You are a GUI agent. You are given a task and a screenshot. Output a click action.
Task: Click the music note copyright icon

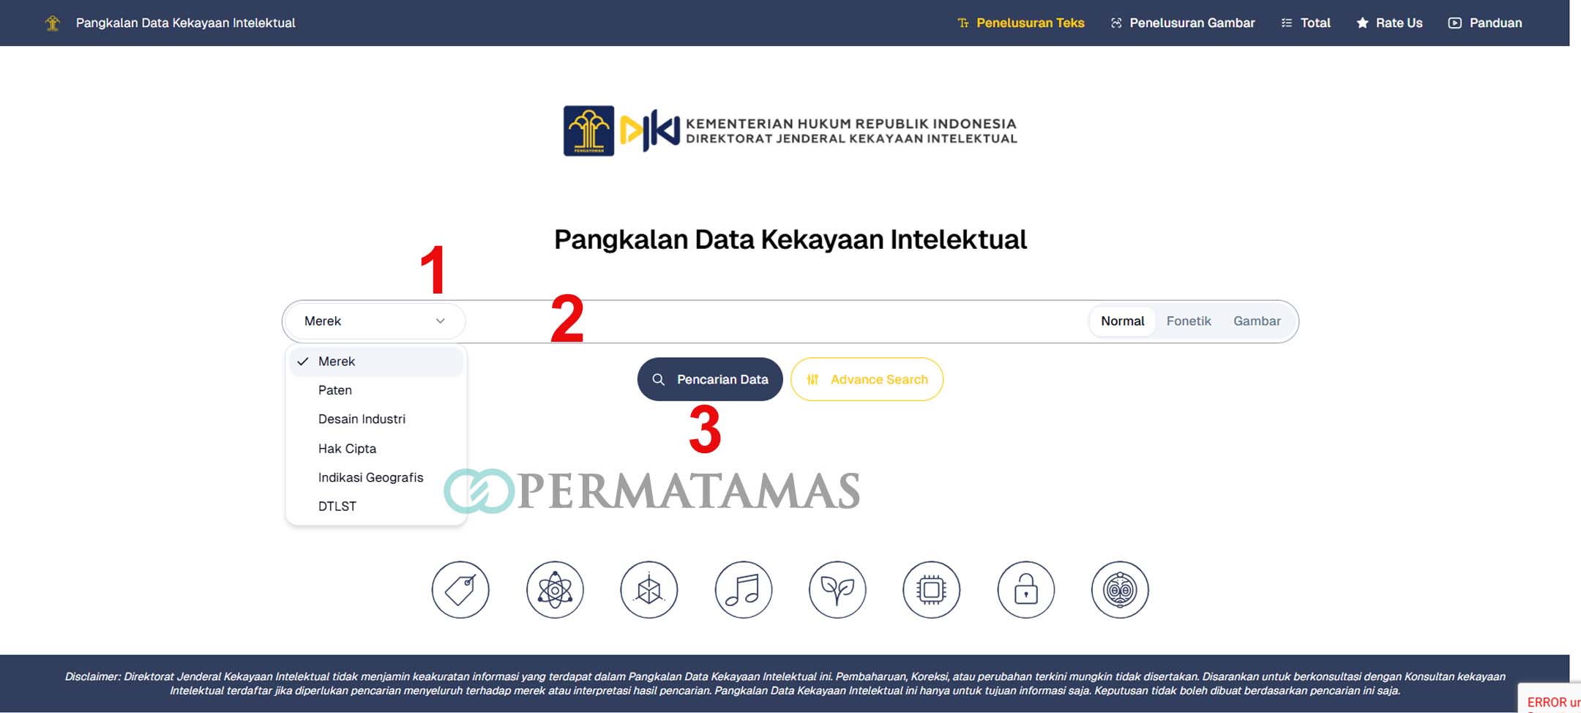[x=742, y=590]
